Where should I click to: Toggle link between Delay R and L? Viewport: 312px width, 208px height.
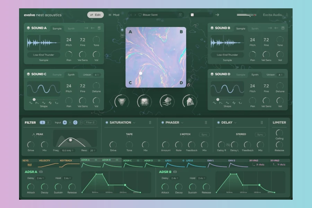pyautogui.click(x=228, y=145)
